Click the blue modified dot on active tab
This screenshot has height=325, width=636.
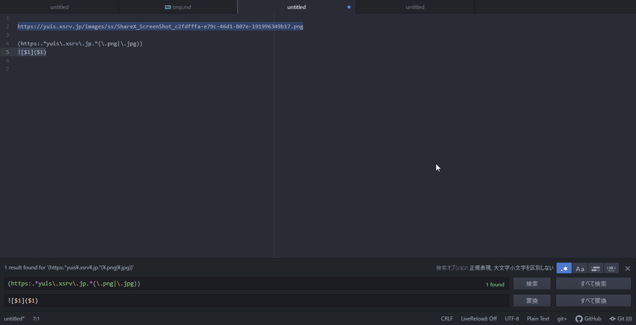pos(349,7)
